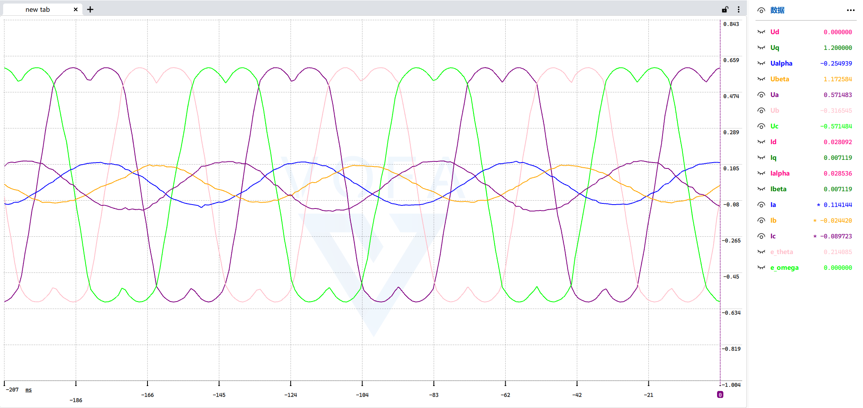This screenshot has width=863, height=408.
Task: Click the Ubeta channel name
Action: pyautogui.click(x=779, y=79)
